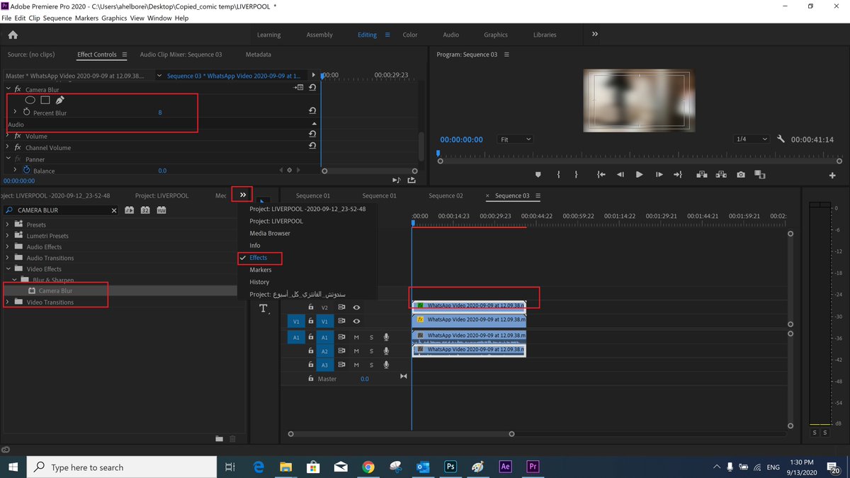Image resolution: width=850 pixels, height=478 pixels.
Task: Collapse the Camera Blur effect
Action: pos(8,90)
